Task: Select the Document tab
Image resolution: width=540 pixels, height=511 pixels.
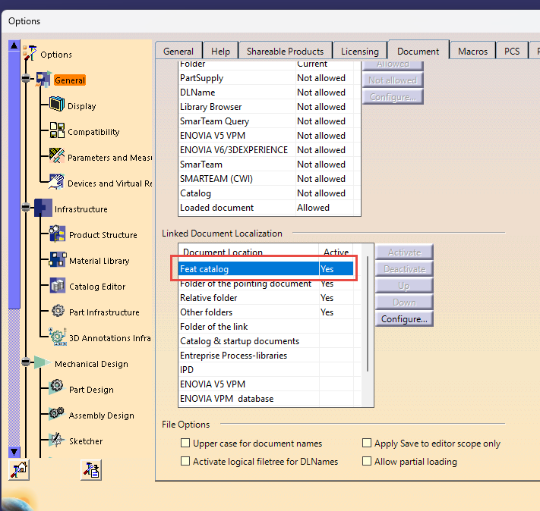Action: pos(418,51)
